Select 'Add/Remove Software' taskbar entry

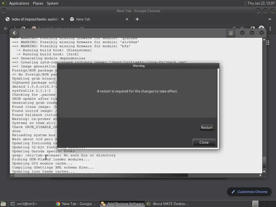point(123,204)
